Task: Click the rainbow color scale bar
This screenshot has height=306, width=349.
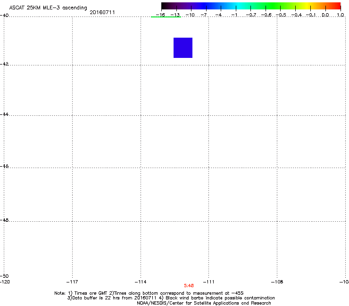Action: [x=251, y=6]
